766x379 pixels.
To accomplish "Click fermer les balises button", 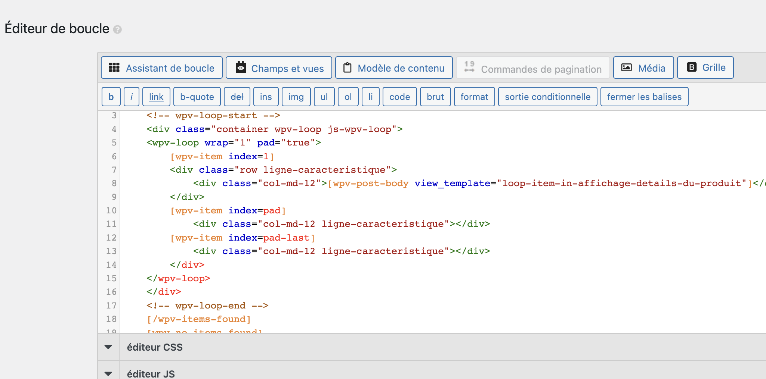I will [x=644, y=97].
